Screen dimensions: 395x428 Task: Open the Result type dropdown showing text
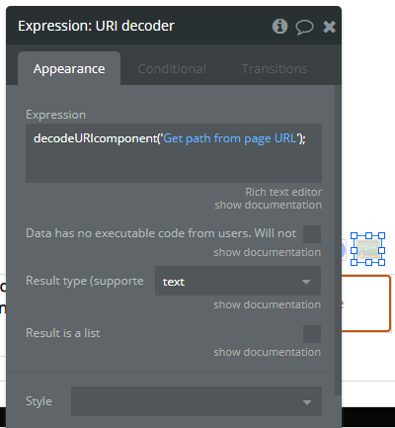click(238, 281)
